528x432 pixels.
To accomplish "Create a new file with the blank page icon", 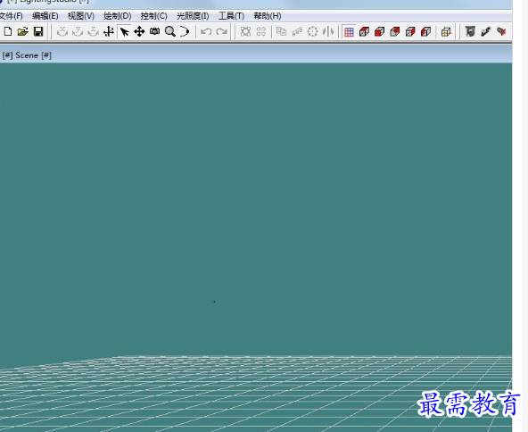I will 8,31.
